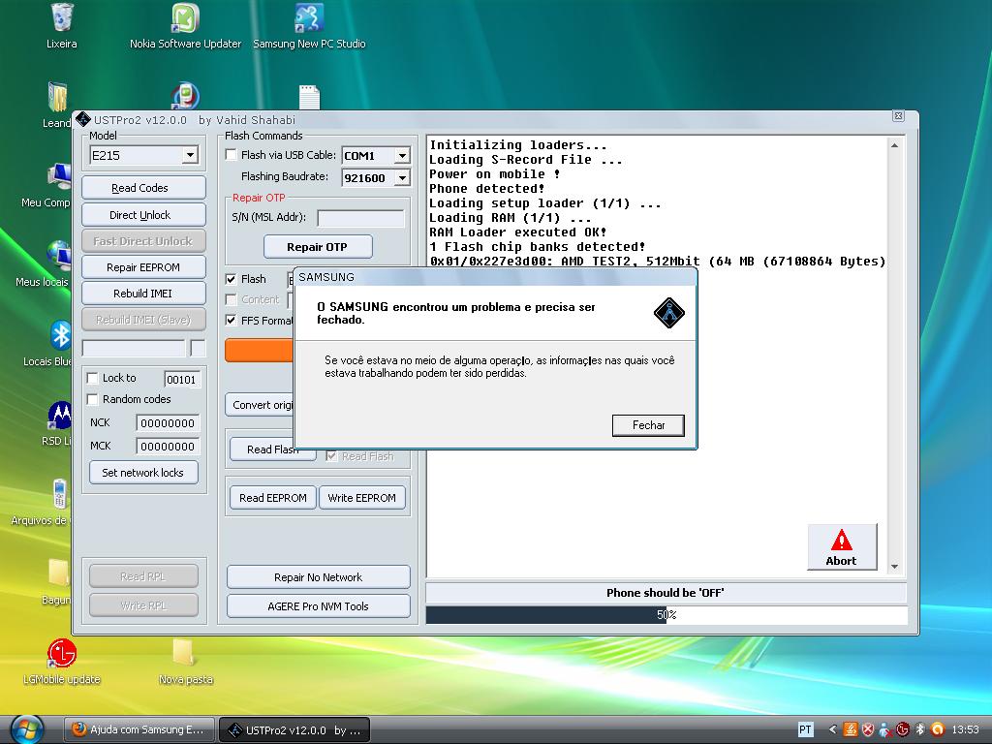Click the taskbar clock 13:53

coord(966,729)
